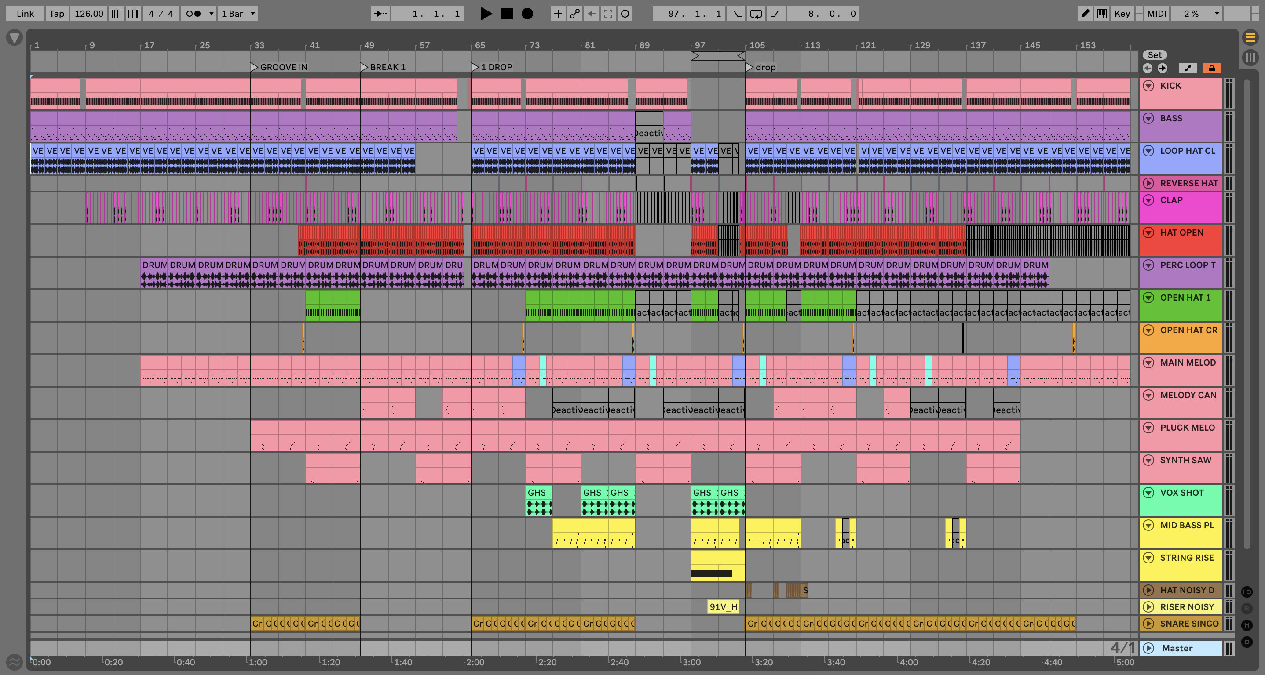This screenshot has height=675, width=1265.
Task: Toggle the orange lock envelopes icon
Action: pos(1211,68)
